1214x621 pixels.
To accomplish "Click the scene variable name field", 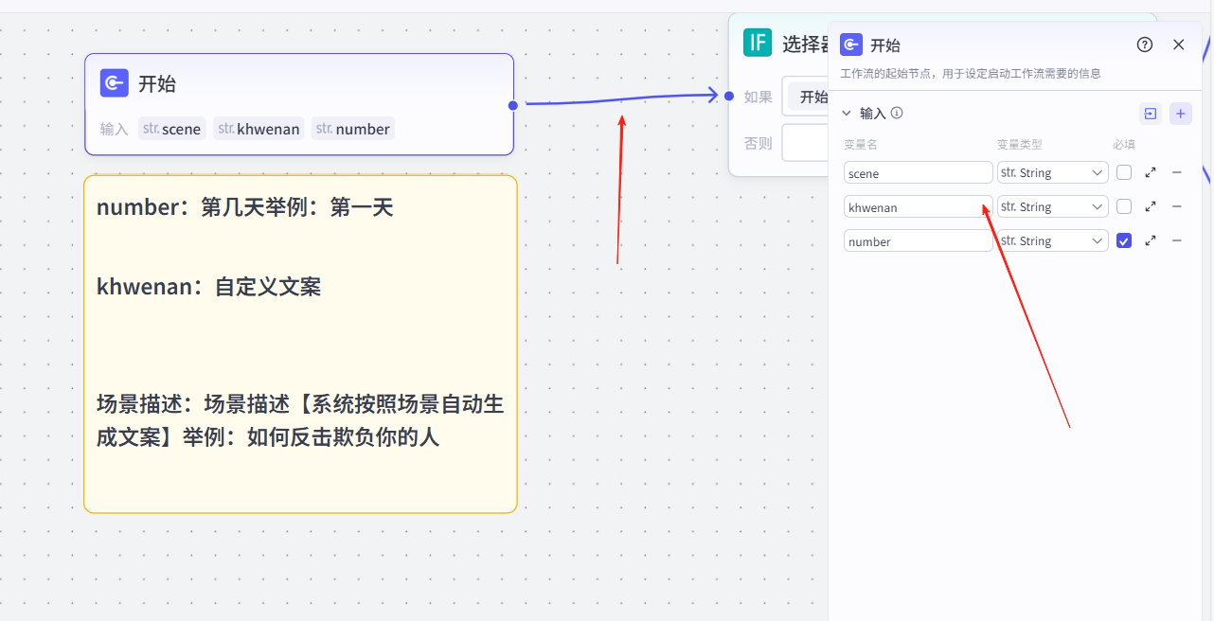I will pyautogui.click(x=918, y=173).
